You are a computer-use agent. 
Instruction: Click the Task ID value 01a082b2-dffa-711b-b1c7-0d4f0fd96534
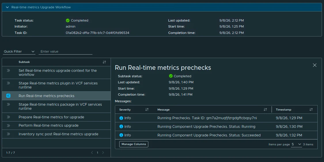tap(98, 33)
